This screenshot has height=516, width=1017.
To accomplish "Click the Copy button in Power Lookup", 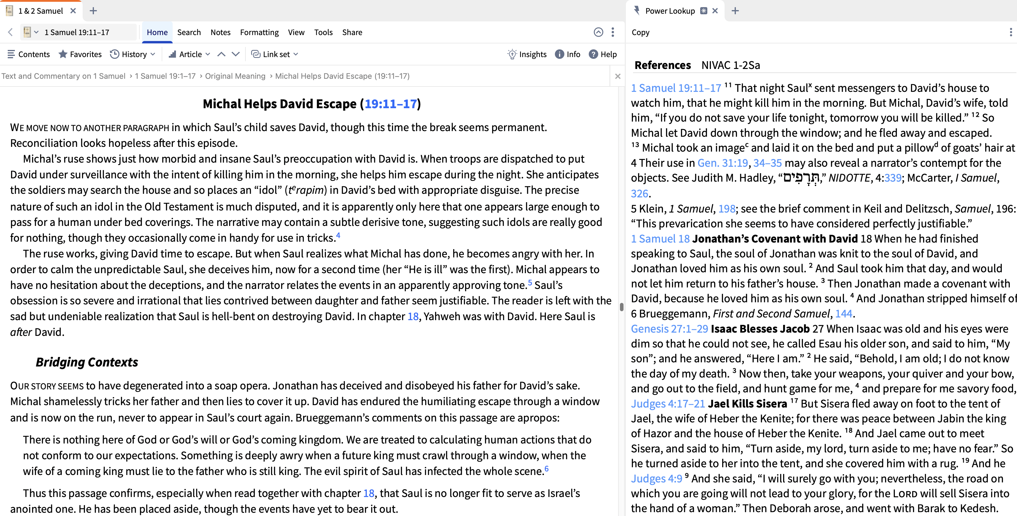I will coord(640,32).
